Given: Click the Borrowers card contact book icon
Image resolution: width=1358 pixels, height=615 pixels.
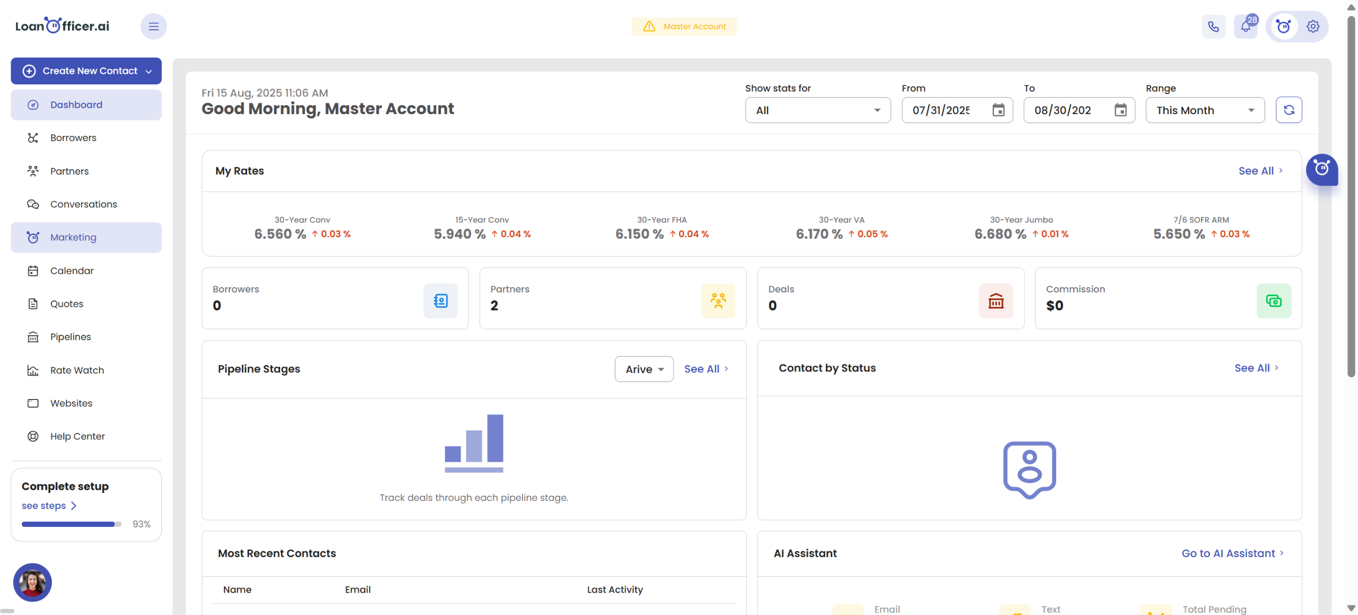Looking at the screenshot, I should [x=440, y=301].
